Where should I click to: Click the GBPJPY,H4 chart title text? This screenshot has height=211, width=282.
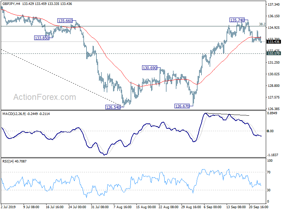[11, 4]
